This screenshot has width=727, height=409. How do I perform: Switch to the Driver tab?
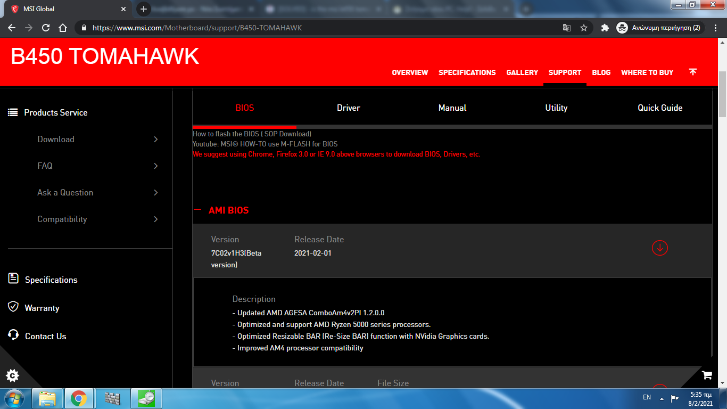[349, 108]
